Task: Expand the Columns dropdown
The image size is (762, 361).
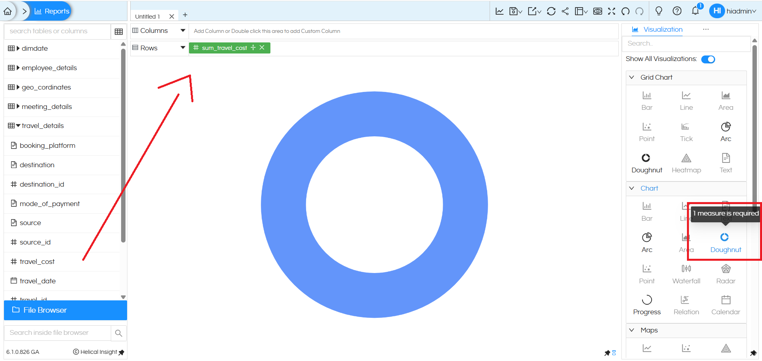Action: pyautogui.click(x=183, y=31)
